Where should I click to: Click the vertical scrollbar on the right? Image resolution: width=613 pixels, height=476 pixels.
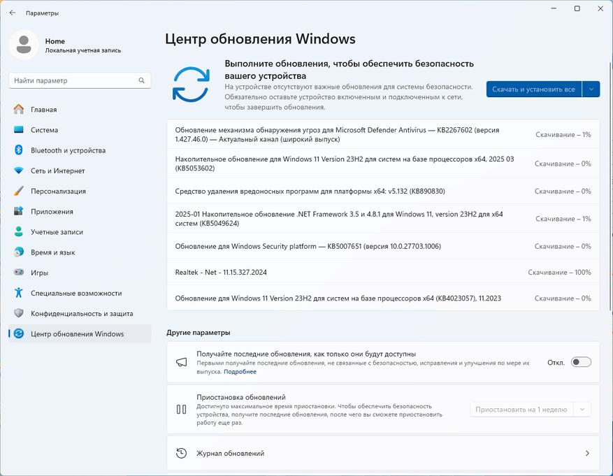pos(611,187)
